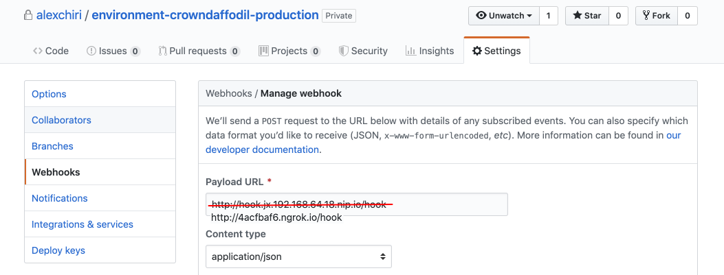Open the Content type application/json dropdown

298,256
